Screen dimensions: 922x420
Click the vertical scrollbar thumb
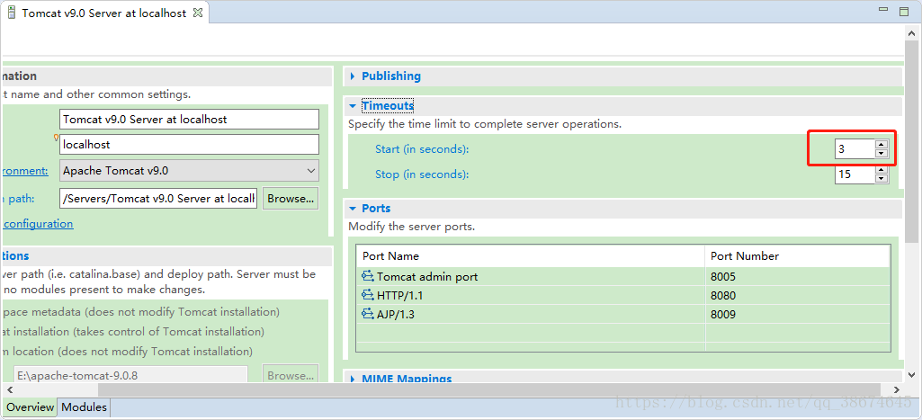(911, 141)
